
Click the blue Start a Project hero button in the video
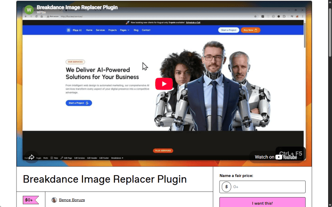coord(79,103)
